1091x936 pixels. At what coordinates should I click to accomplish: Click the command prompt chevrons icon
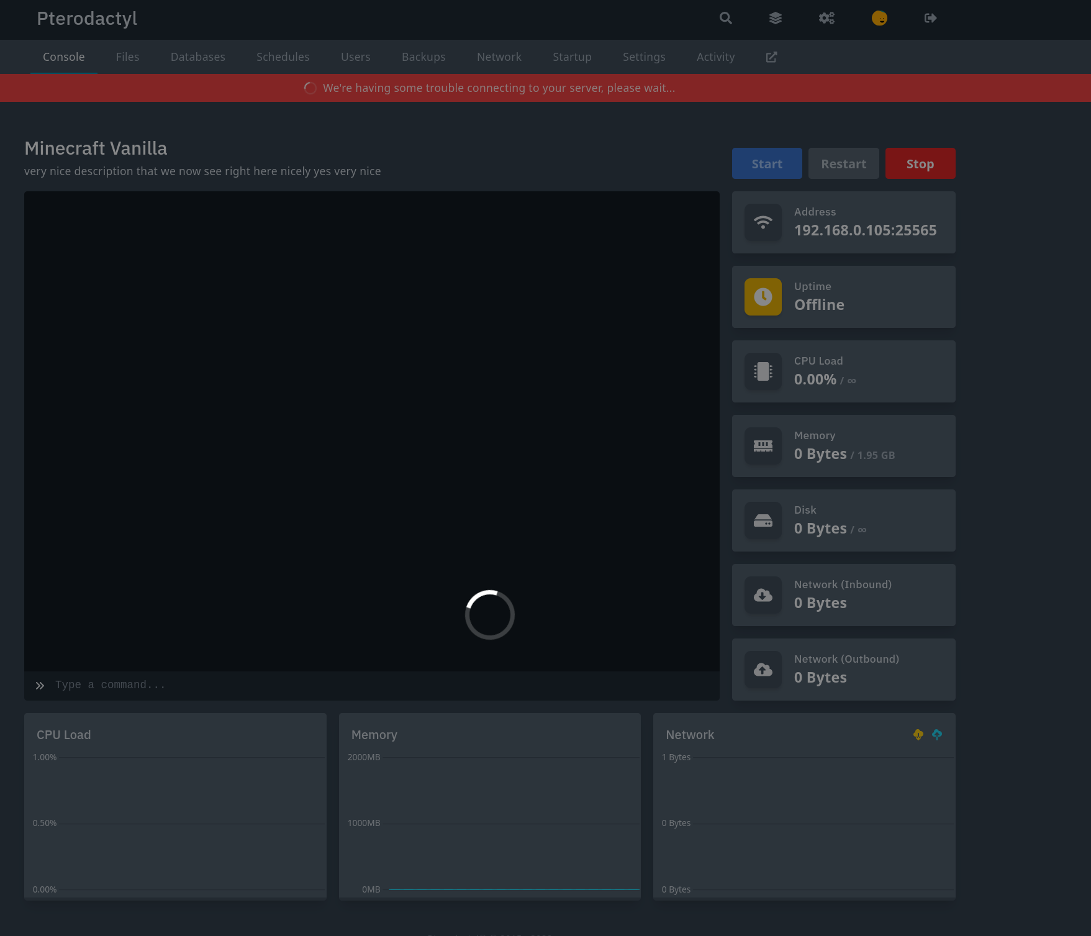click(40, 686)
